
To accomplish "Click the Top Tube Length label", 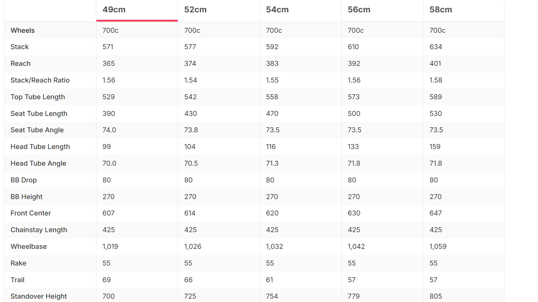I will click(38, 97).
